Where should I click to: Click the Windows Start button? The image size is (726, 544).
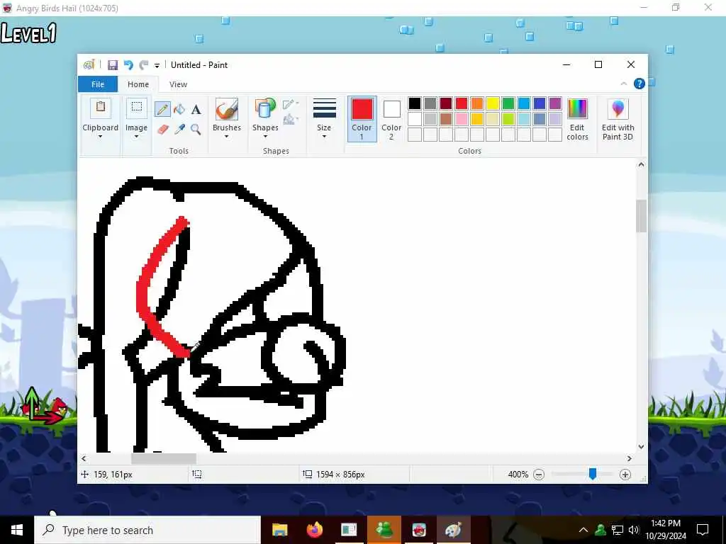[x=17, y=530]
